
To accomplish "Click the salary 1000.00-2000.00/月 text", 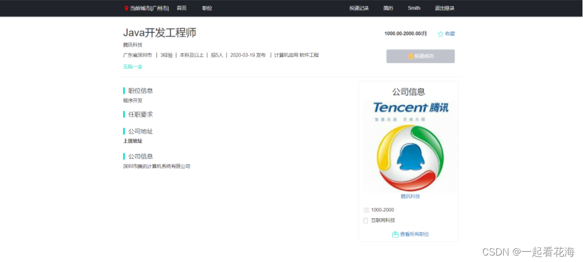I will pyautogui.click(x=406, y=33).
